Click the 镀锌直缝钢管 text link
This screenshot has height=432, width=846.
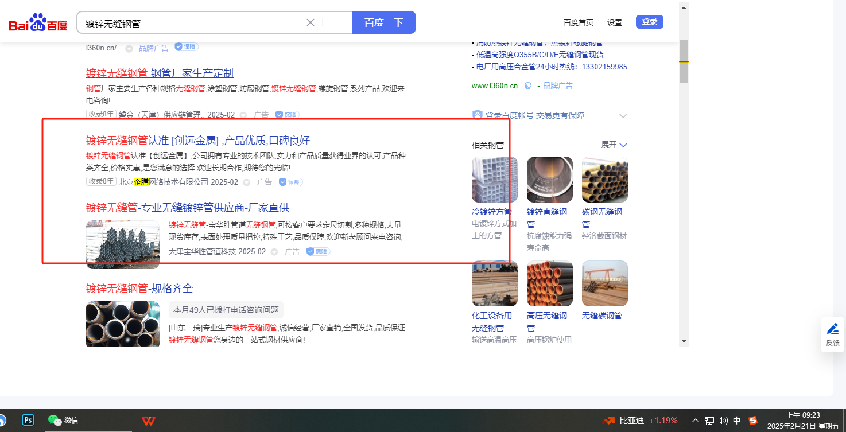click(x=547, y=217)
